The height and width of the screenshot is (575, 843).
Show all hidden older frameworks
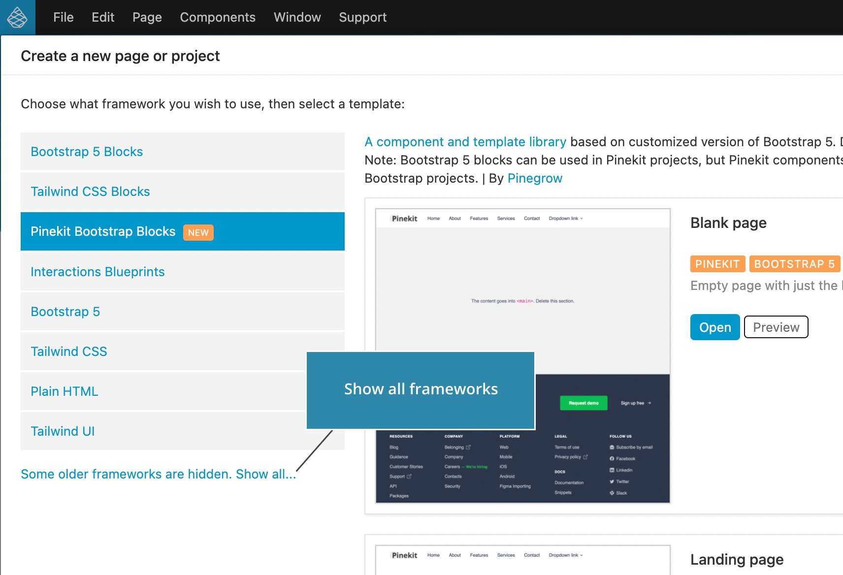click(159, 474)
